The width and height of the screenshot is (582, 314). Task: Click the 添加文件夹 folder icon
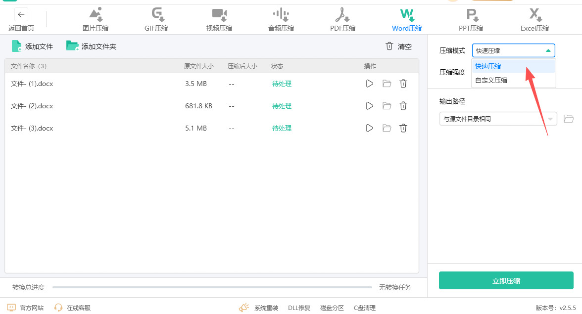click(x=72, y=46)
